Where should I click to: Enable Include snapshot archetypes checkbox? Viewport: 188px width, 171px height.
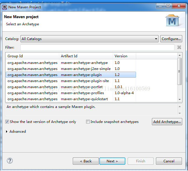pos(88,122)
